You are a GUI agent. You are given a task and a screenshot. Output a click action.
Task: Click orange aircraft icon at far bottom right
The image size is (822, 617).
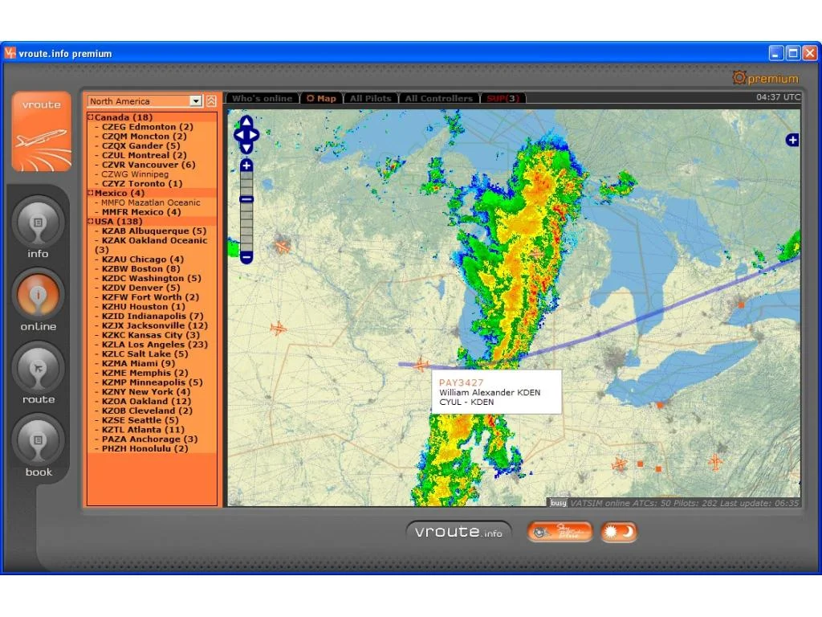pos(715,462)
